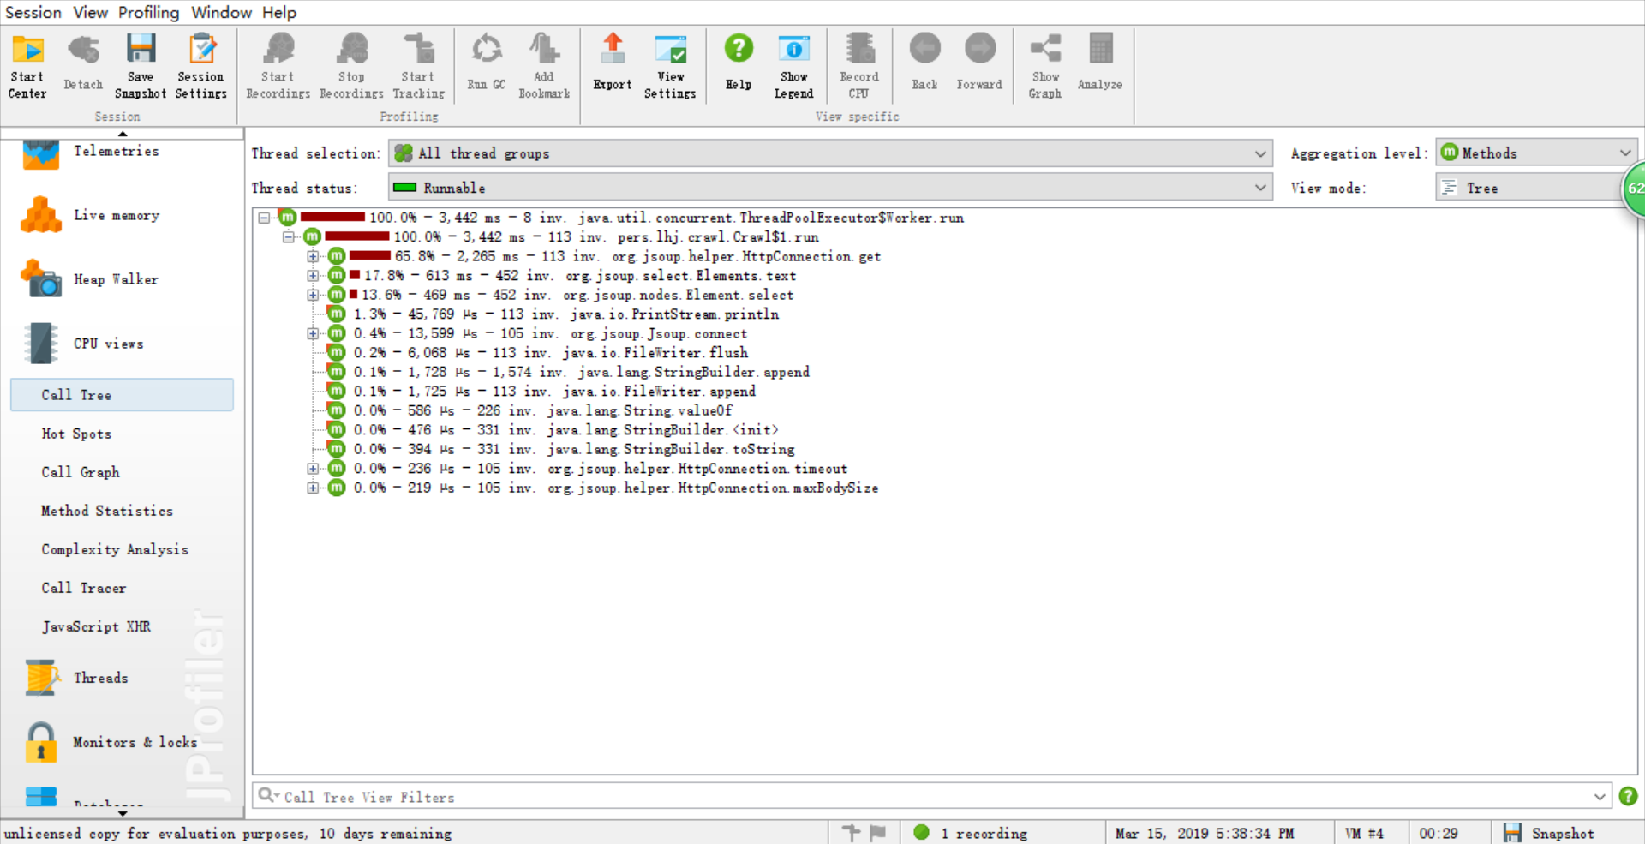Open the Session menu
Image resolution: width=1645 pixels, height=844 pixels.
point(33,13)
